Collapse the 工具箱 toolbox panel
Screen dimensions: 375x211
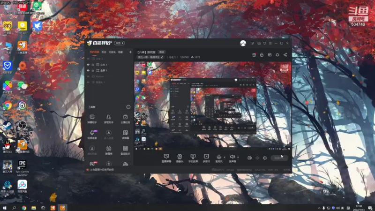coord(128,107)
